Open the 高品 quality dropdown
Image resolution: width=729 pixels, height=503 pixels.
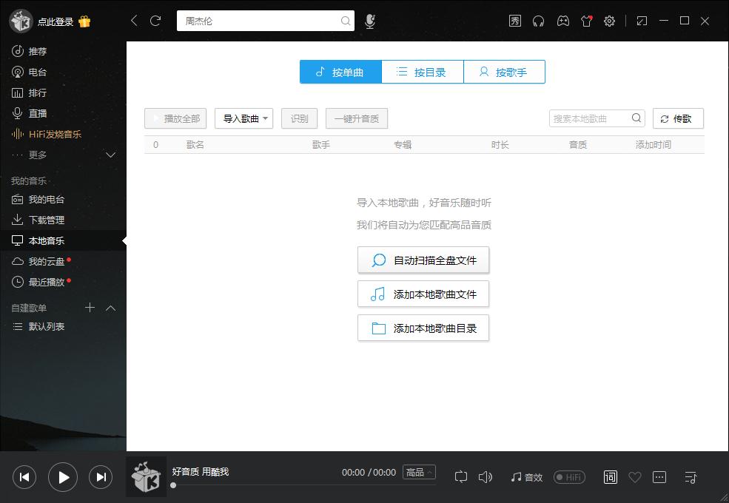[x=419, y=473]
